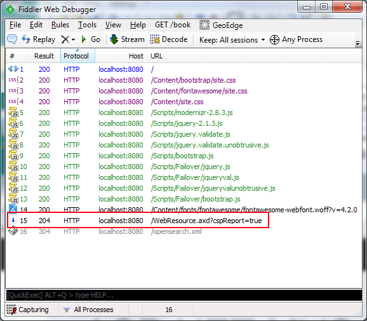Sort by the # column header

coord(17,56)
